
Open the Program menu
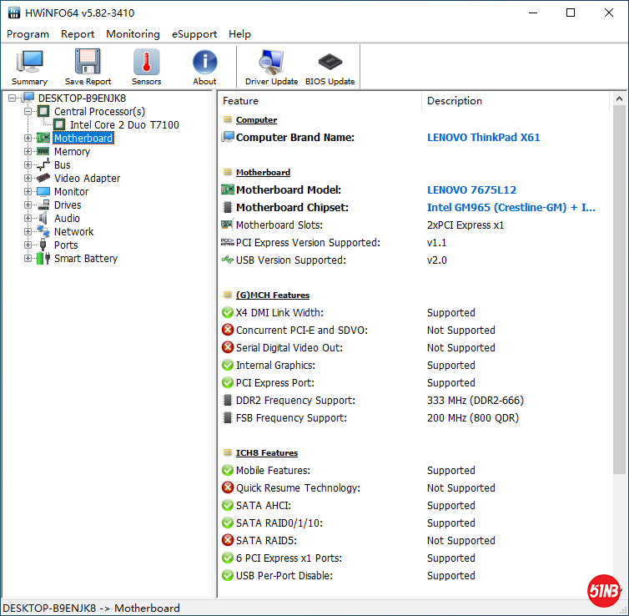28,34
